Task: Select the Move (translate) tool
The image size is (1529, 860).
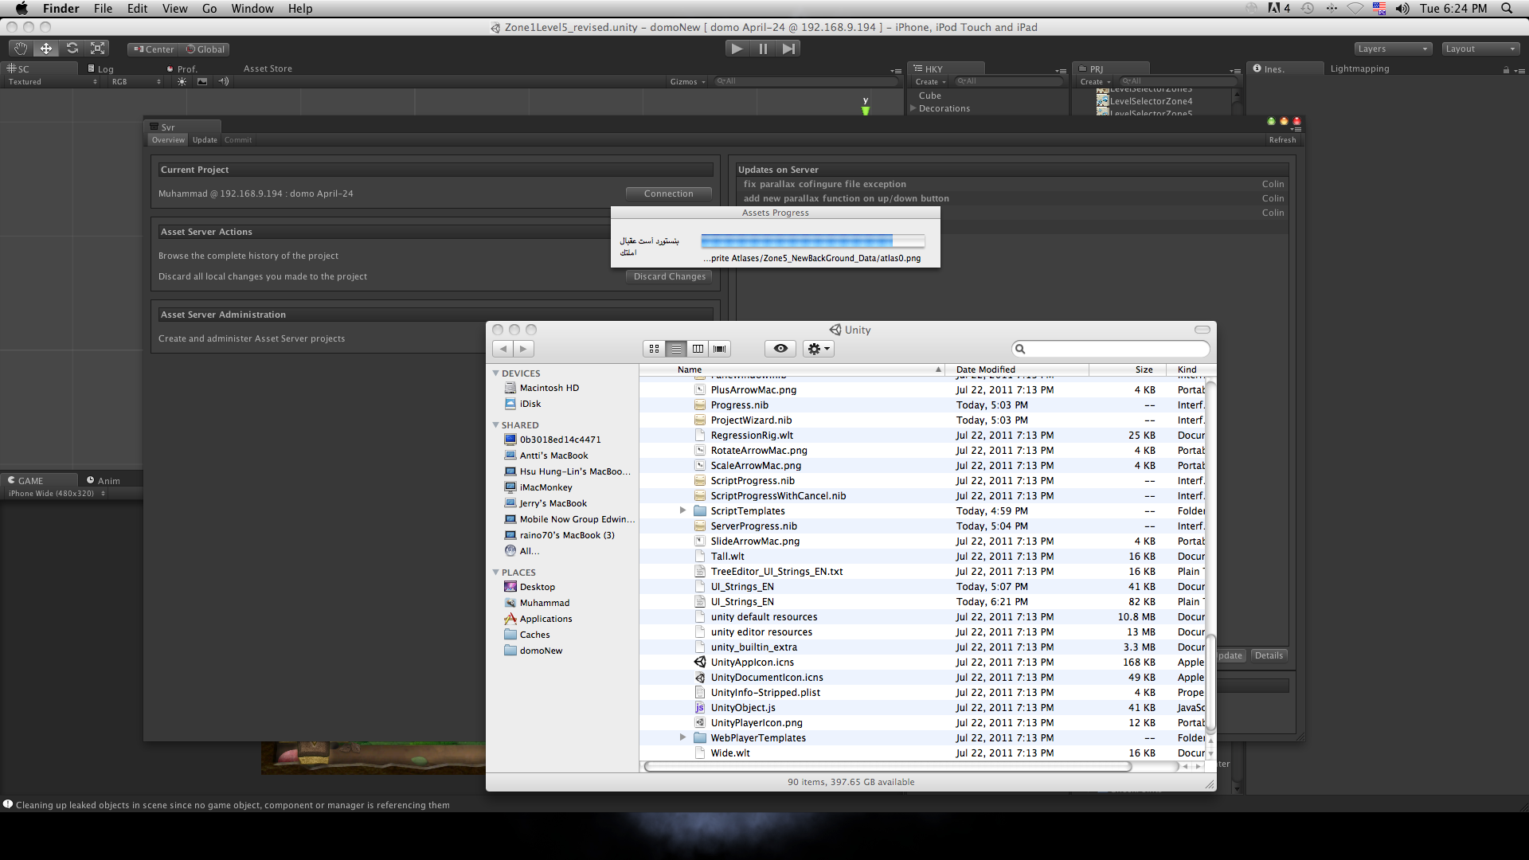Action: (46, 49)
